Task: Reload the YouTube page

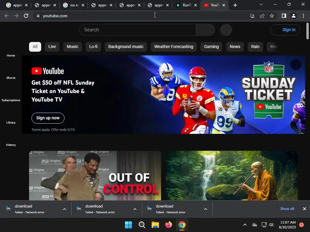Action: [26, 16]
